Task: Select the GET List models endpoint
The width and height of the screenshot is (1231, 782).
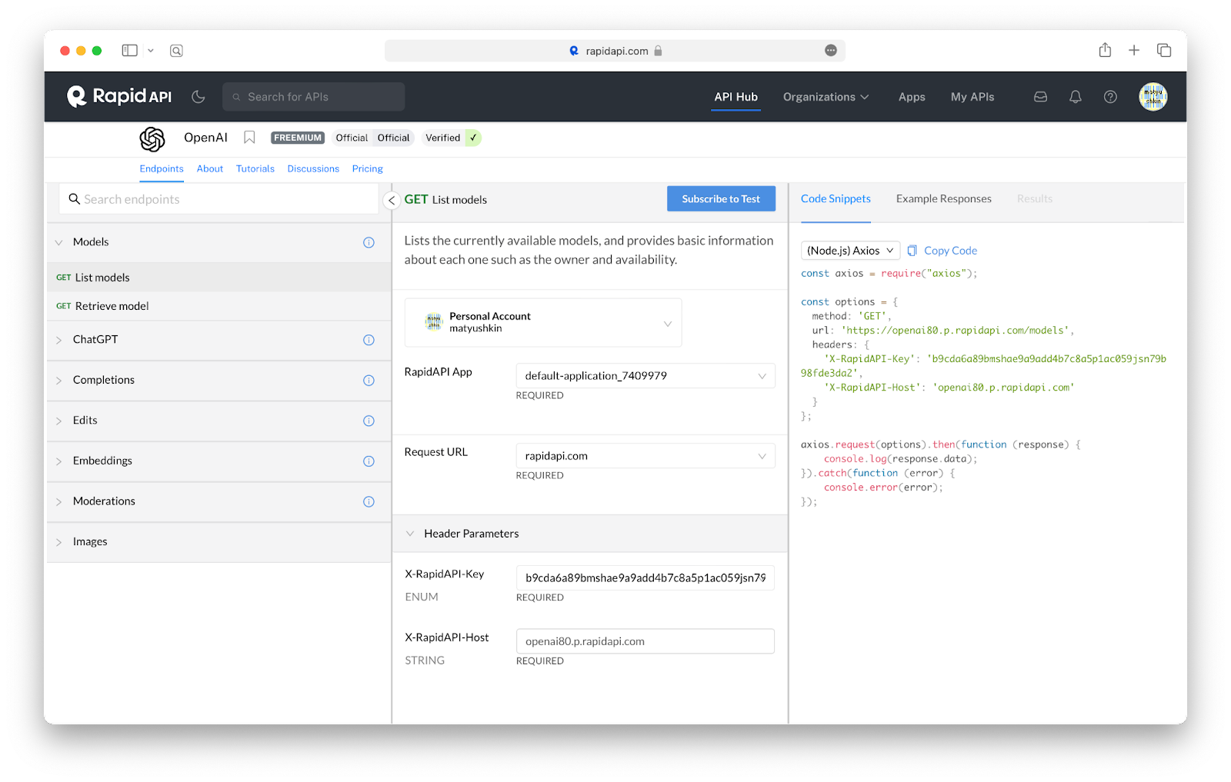Action: [x=219, y=278]
